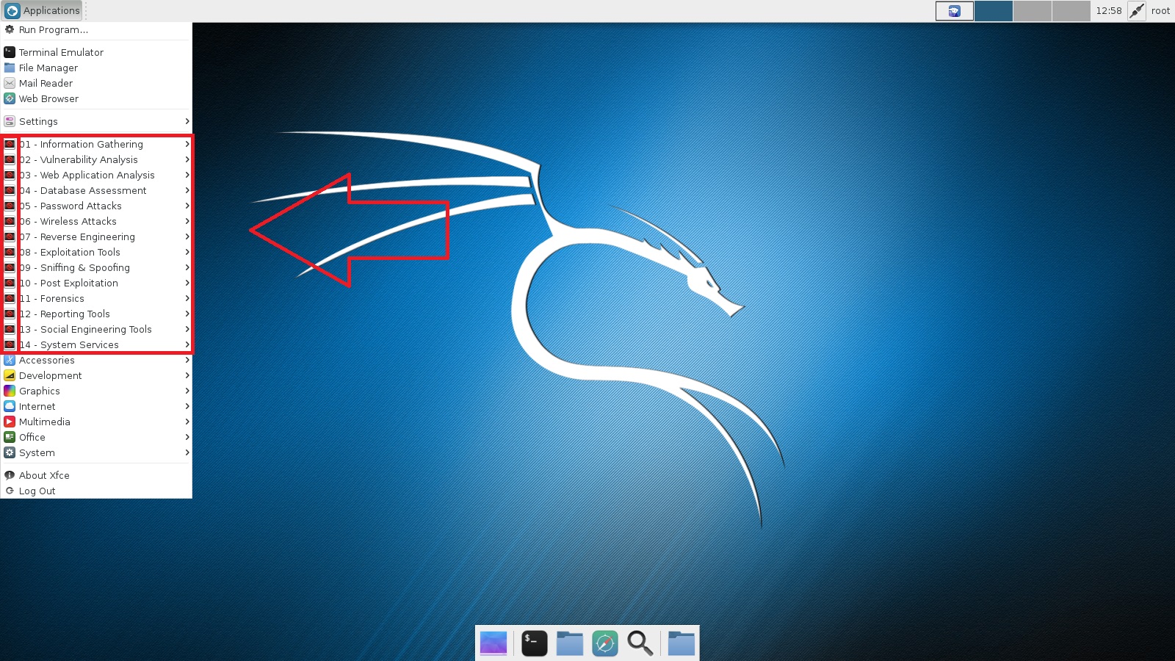Expand 11 - Forensics submenu arrow
This screenshot has height=661, width=1175.
(x=187, y=298)
